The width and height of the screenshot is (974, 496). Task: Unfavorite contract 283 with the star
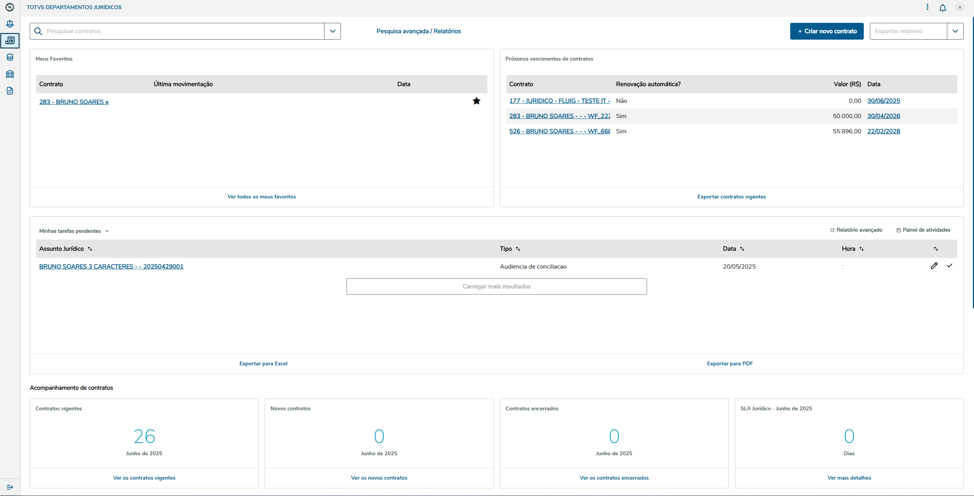476,101
